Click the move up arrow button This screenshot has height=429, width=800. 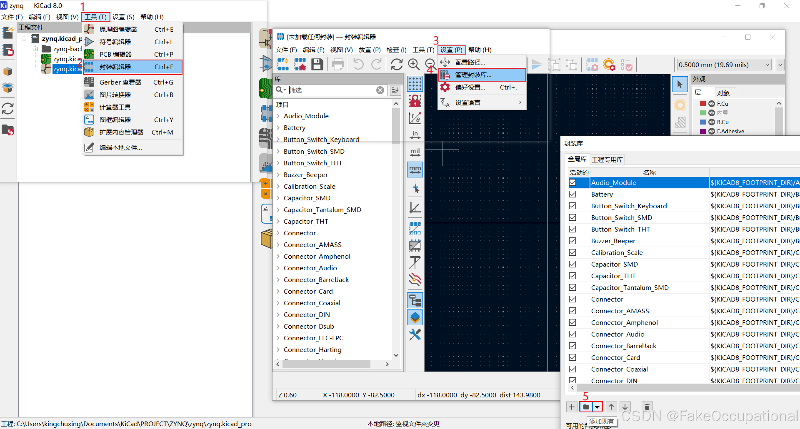pyautogui.click(x=611, y=407)
